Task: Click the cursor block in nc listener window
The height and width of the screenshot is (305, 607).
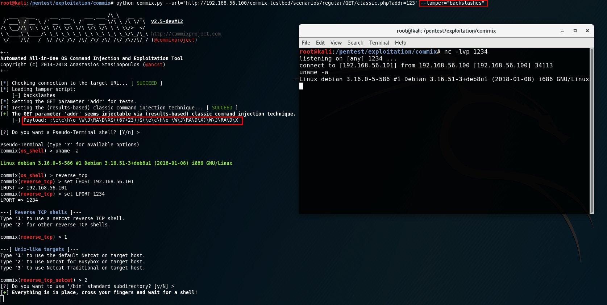Action: (x=301, y=86)
